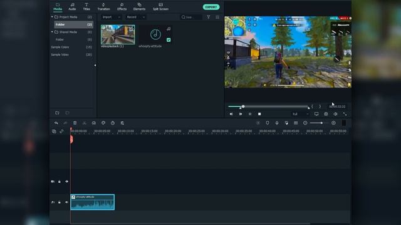Screen dimensions: 401x225
Task: Play the preview forward by frame
Action: coord(241,114)
